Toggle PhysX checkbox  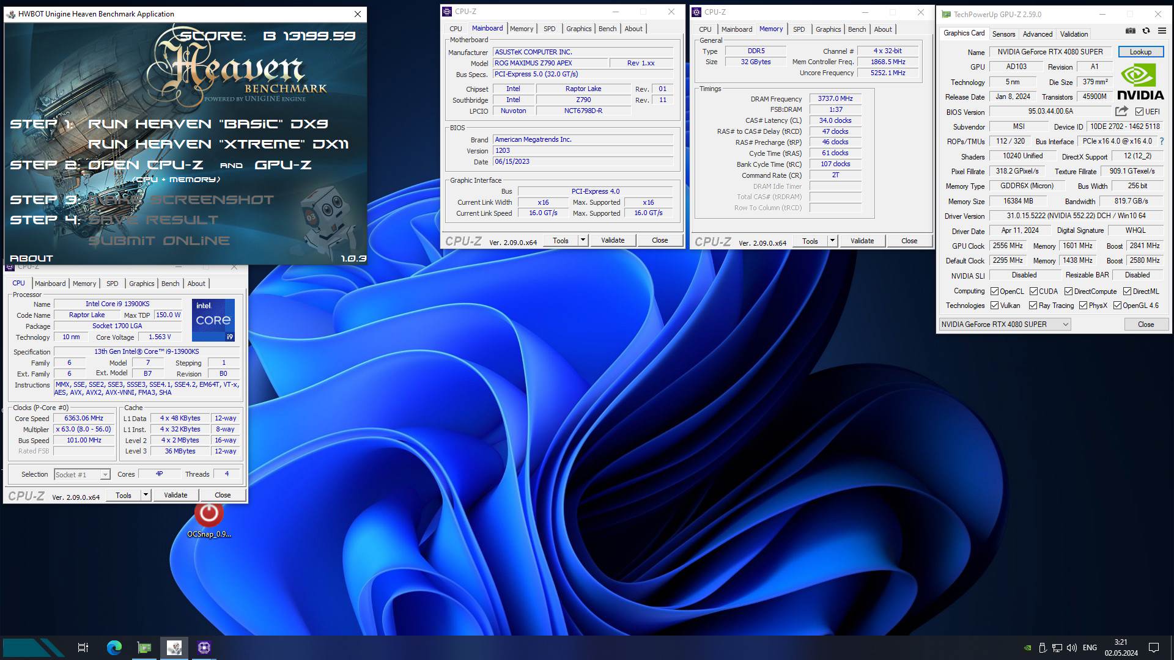tap(1084, 306)
